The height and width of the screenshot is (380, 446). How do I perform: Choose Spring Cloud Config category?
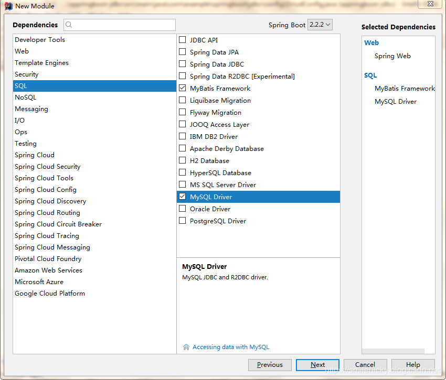(94, 190)
